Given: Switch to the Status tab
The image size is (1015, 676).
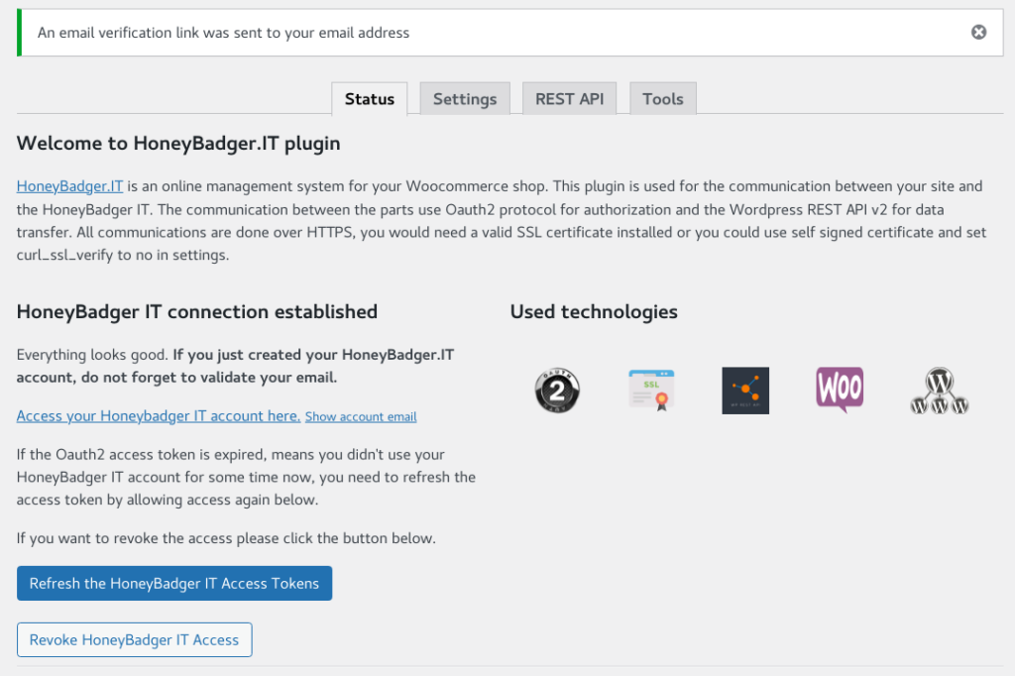Looking at the screenshot, I should pos(369,99).
